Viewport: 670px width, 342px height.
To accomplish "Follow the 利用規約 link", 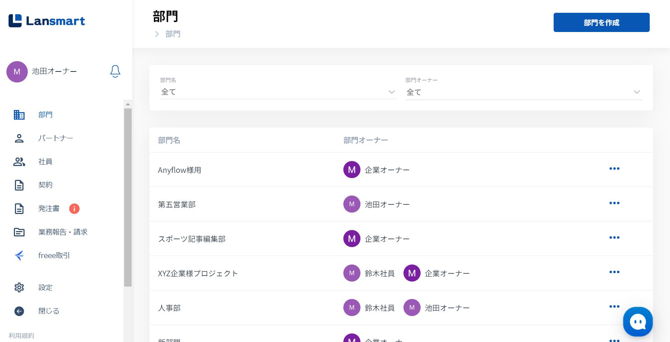I will (21, 336).
